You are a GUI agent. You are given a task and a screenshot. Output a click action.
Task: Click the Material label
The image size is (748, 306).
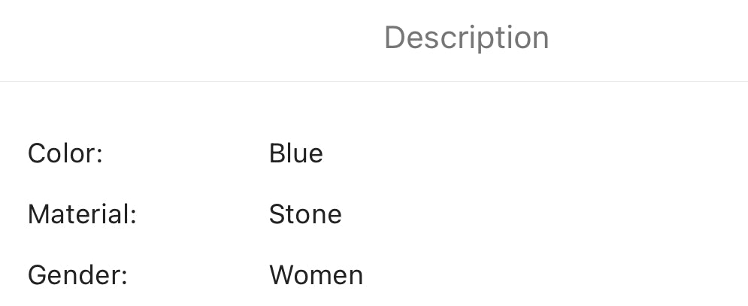pyautogui.click(x=82, y=215)
